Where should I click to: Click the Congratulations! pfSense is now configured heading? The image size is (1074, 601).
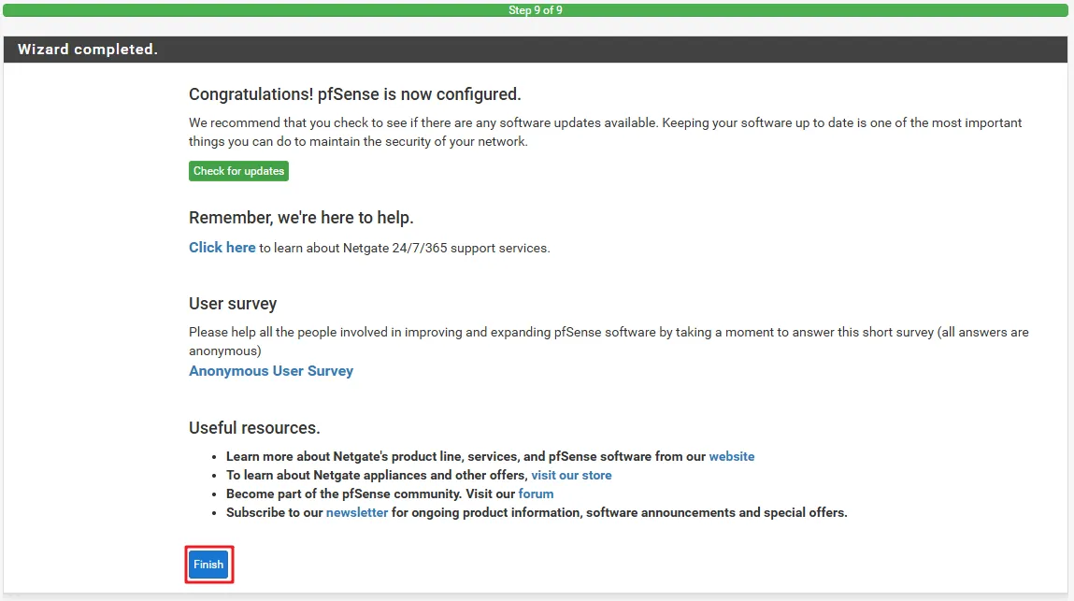click(355, 93)
